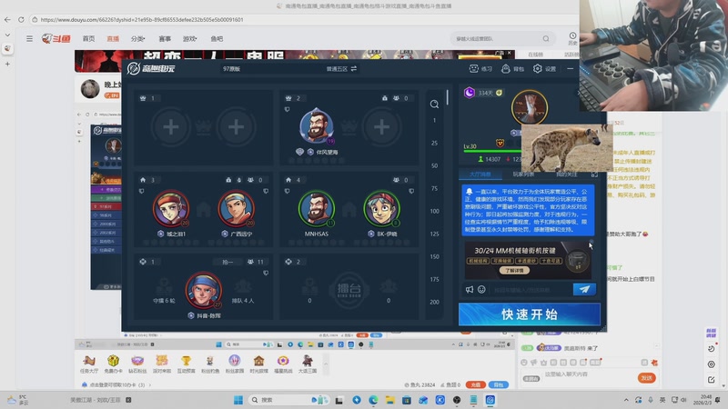The image size is (728, 409).
Task: Expand the chat panel with fullscreen icon
Action: pos(594,175)
